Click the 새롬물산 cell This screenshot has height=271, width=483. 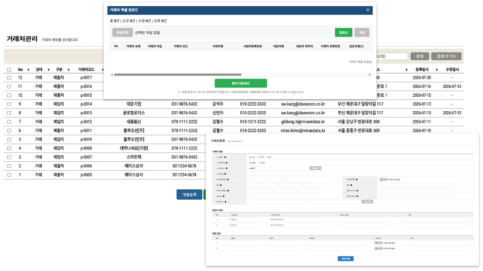[134, 122]
